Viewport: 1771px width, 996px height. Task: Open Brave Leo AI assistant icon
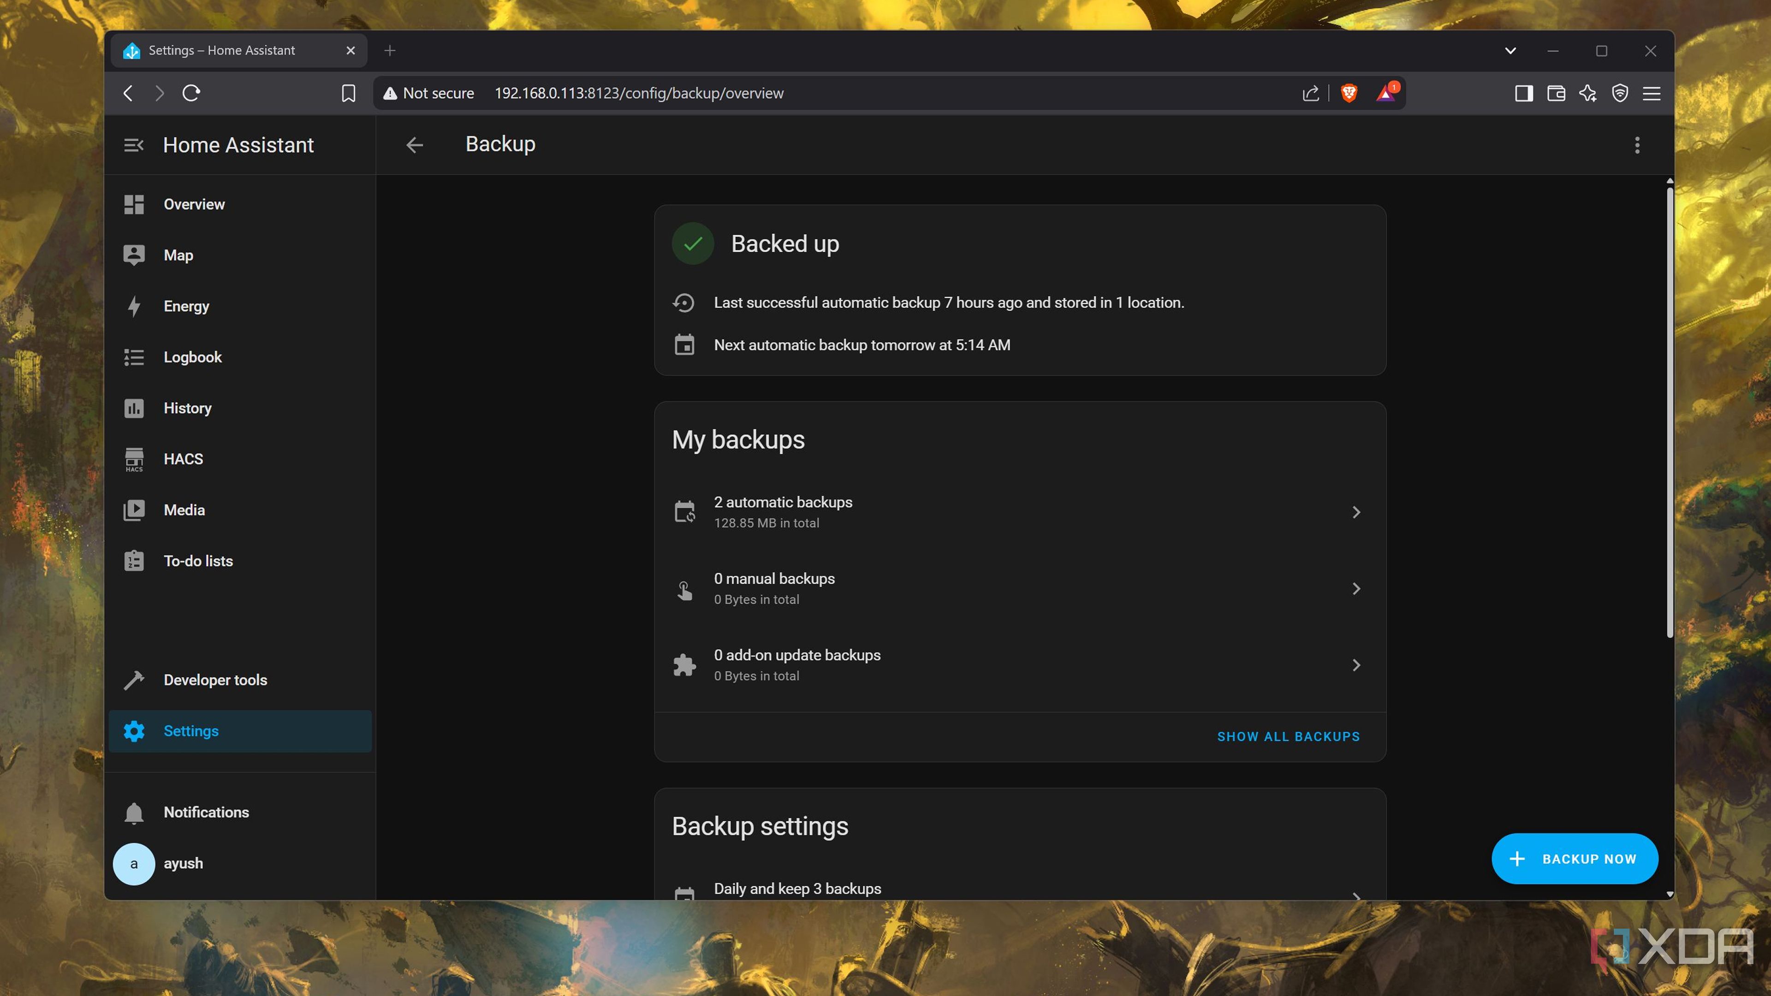tap(1588, 93)
